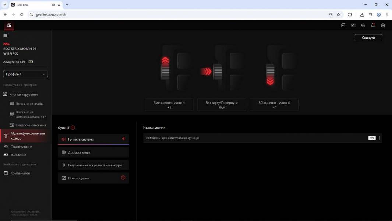Open Компаньйон section
The image size is (392, 221).
pos(20,173)
